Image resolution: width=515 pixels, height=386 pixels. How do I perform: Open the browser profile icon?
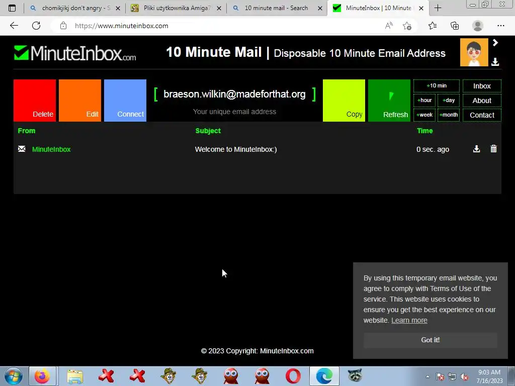[478, 26]
